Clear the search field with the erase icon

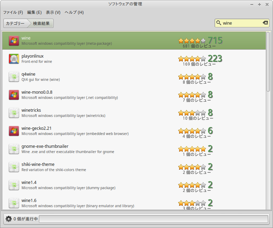tap(265, 23)
